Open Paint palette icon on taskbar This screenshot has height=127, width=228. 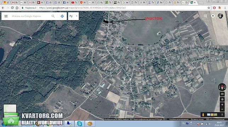[90, 124]
